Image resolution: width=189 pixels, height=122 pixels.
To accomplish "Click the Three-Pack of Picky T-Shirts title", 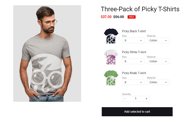I will click(x=140, y=9).
